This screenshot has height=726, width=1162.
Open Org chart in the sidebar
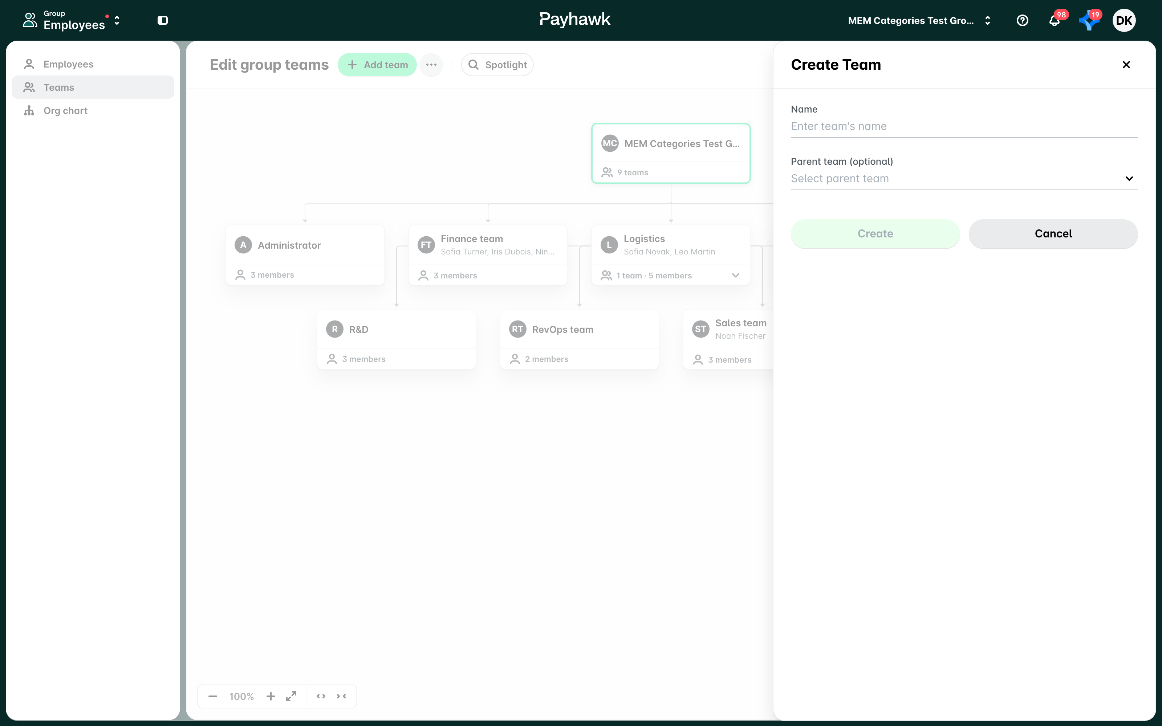coord(93,110)
